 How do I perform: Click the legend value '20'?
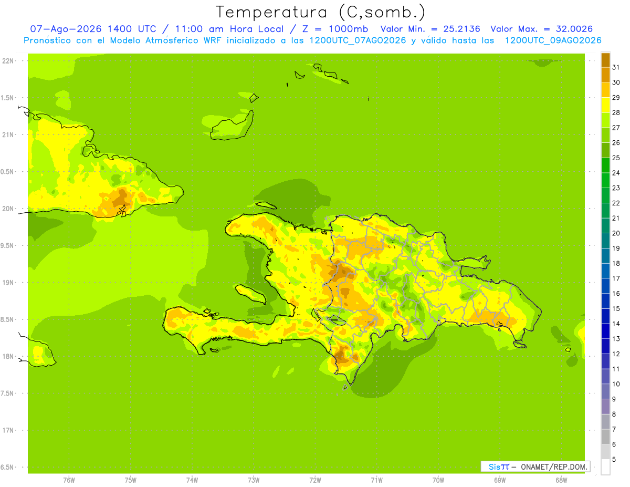(x=616, y=233)
